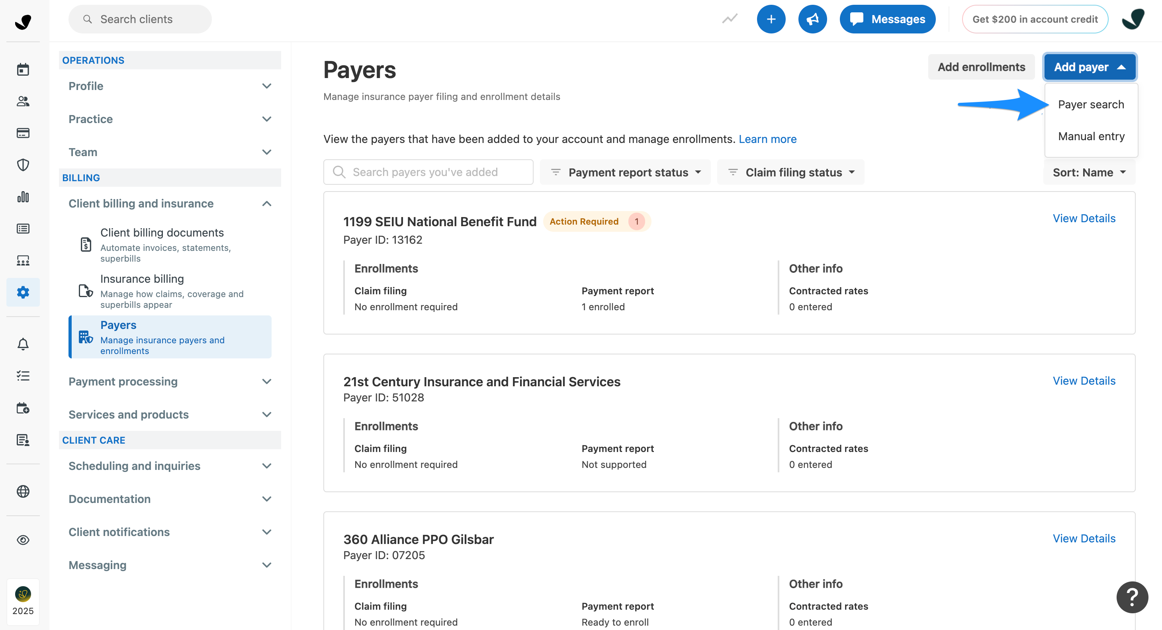Expand Payment processing section
The height and width of the screenshot is (630, 1162).
pyautogui.click(x=170, y=382)
